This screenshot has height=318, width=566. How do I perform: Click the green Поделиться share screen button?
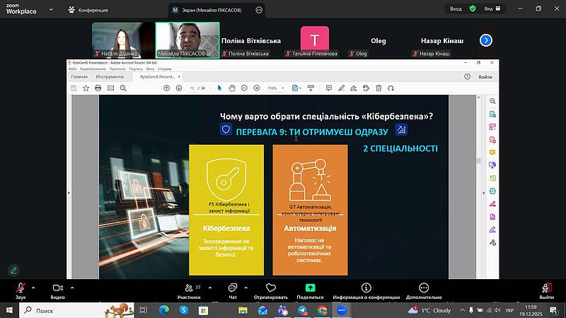click(x=310, y=290)
